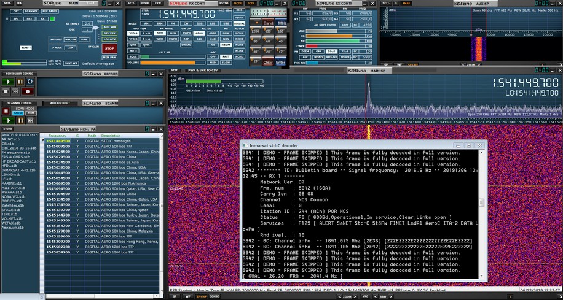The height and width of the screenshot is (300, 563).
Task: Change the IF MODE ZIF selector
Action: (x=71, y=47)
